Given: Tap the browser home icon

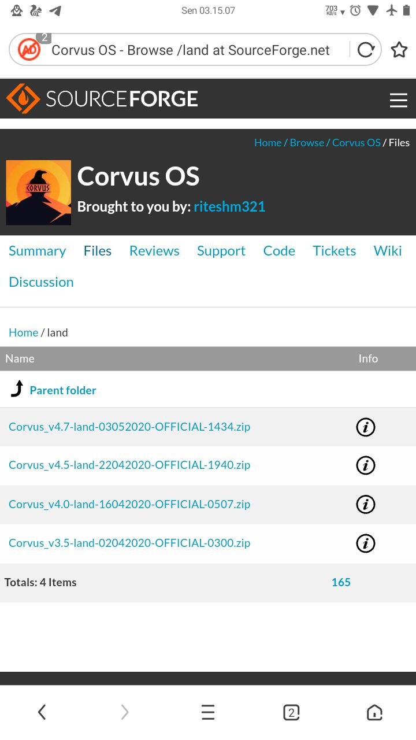Looking at the screenshot, I should (374, 712).
